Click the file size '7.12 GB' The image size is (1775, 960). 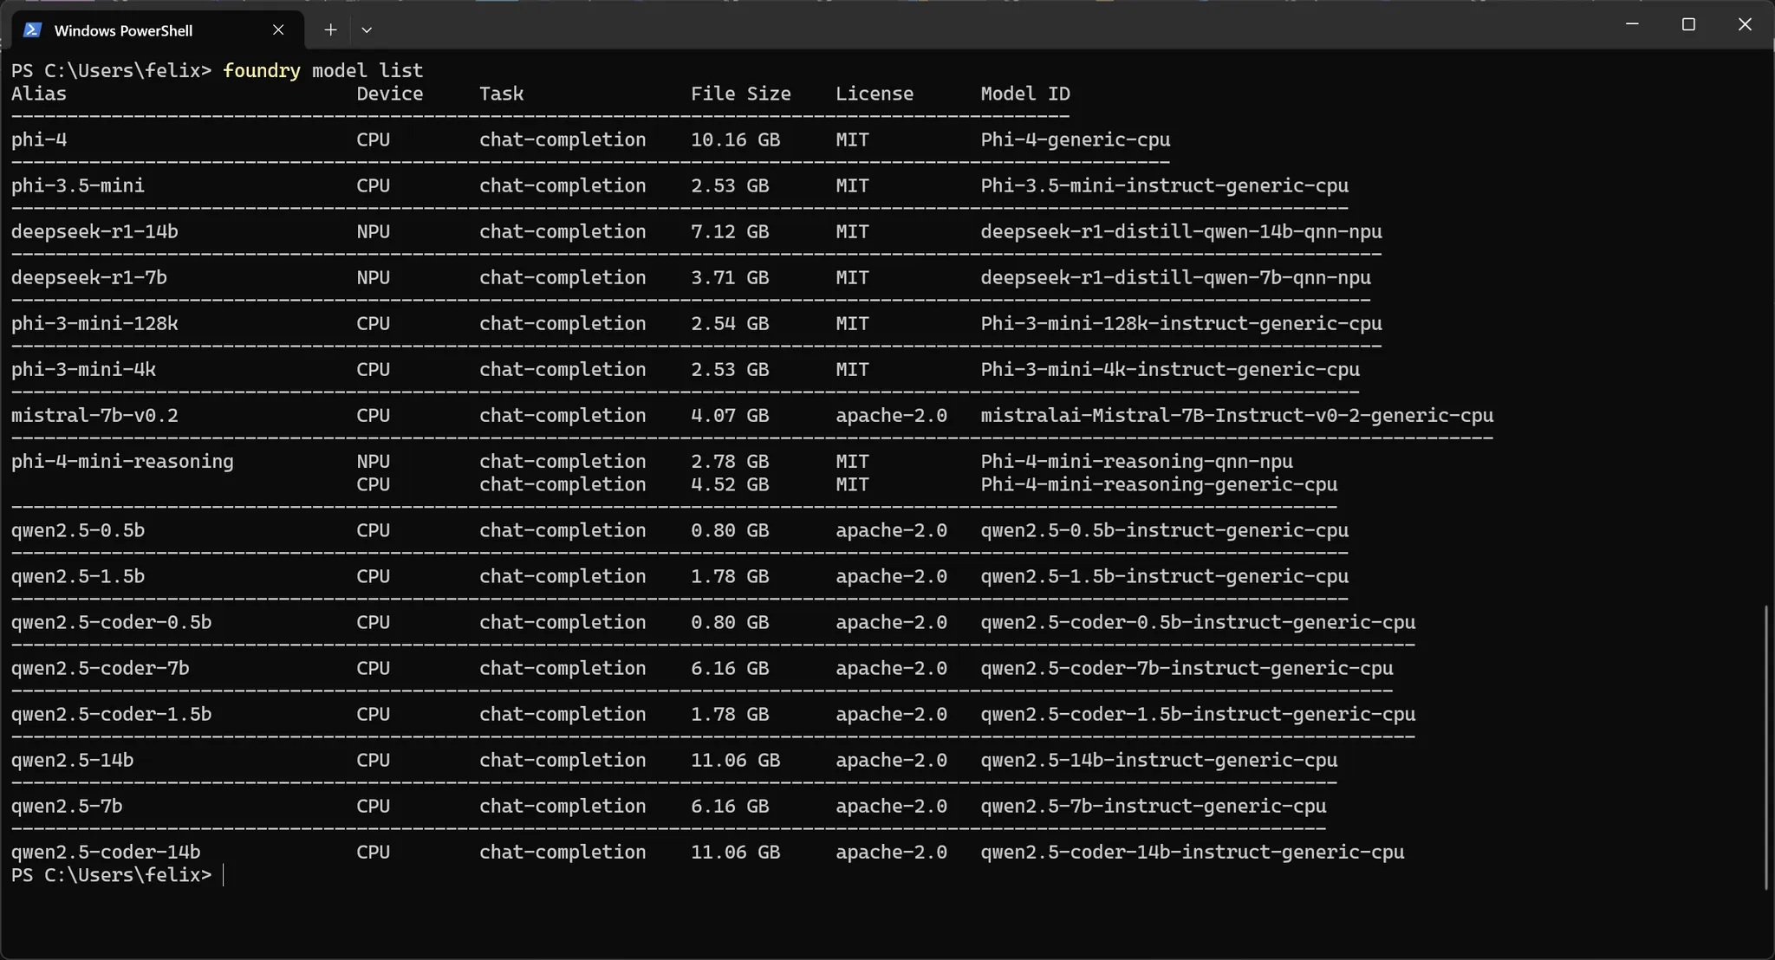(x=730, y=231)
